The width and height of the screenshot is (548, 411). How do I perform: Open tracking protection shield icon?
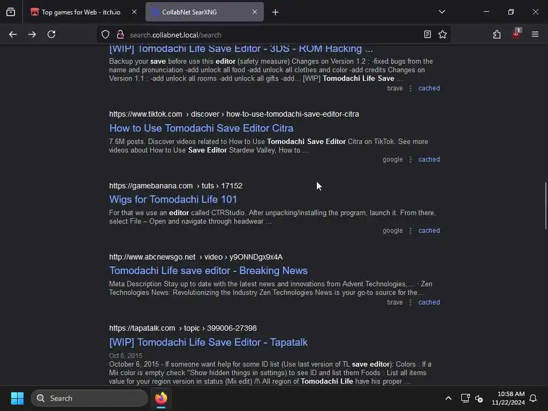pyautogui.click(x=105, y=34)
